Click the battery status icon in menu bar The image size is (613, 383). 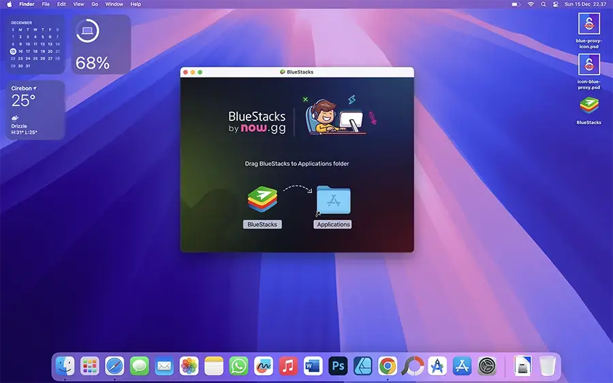pyautogui.click(x=516, y=4)
